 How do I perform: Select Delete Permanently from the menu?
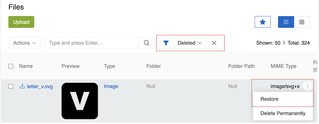(283, 113)
